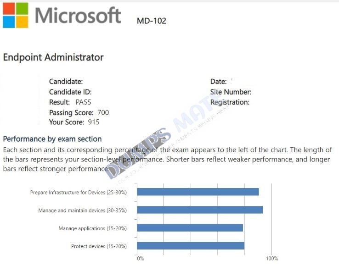Click the Protect devices bar
This screenshot has width=339, height=272.
pos(191,246)
